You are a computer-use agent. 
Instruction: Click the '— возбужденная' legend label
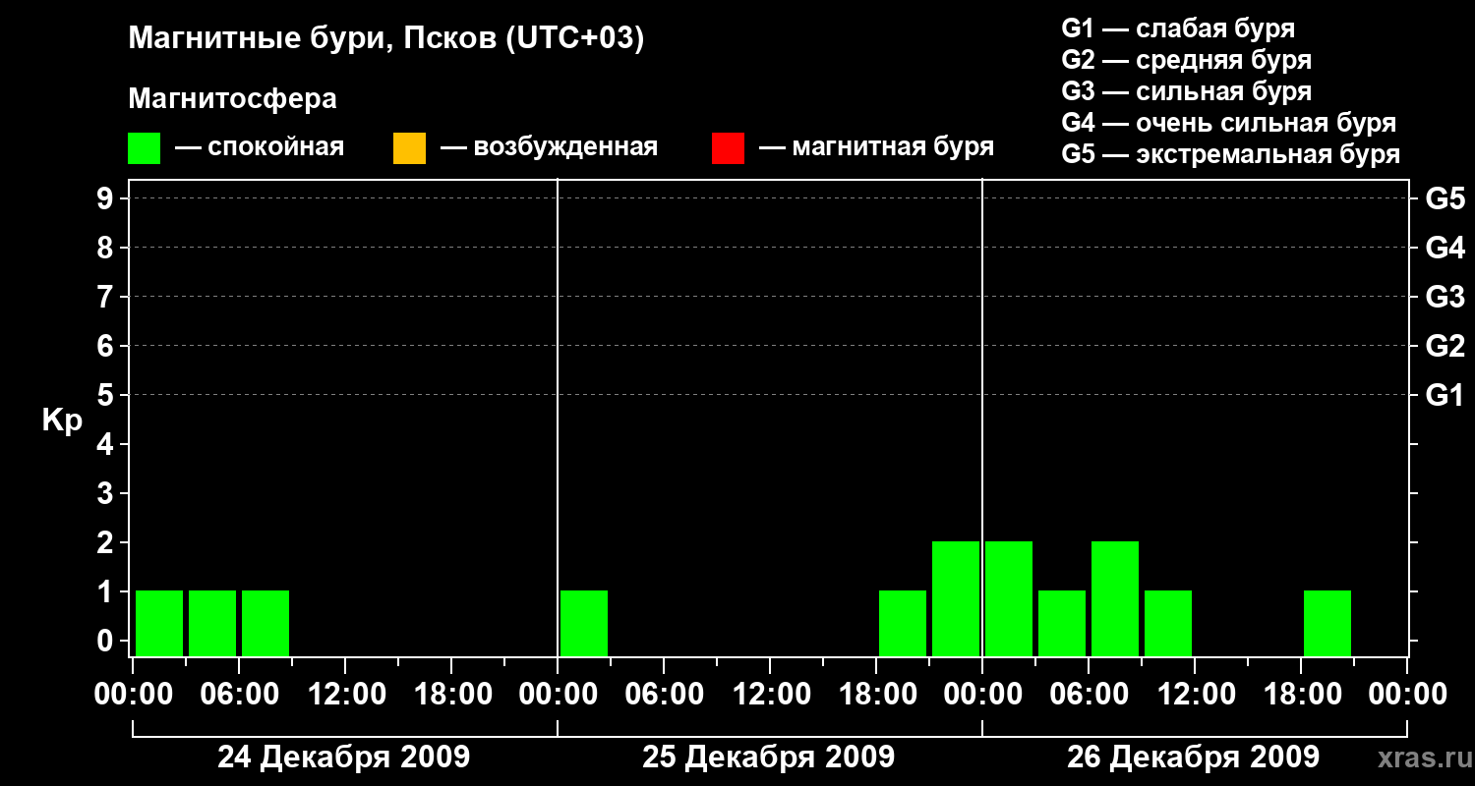(x=550, y=148)
